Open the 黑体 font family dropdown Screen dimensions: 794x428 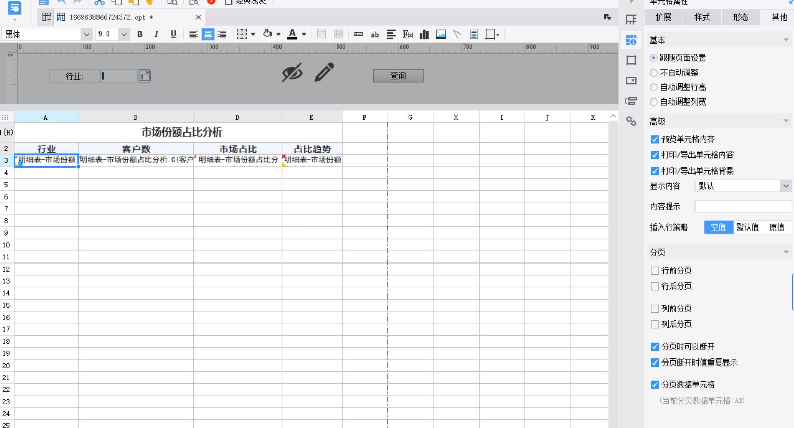pyautogui.click(x=86, y=34)
